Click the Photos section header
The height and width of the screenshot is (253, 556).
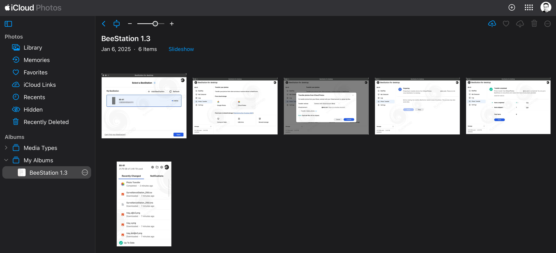click(14, 37)
